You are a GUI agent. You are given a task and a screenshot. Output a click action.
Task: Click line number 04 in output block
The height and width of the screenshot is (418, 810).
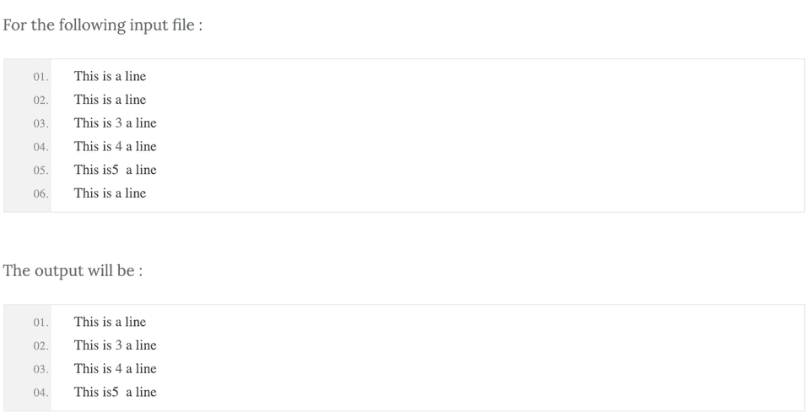(40, 393)
